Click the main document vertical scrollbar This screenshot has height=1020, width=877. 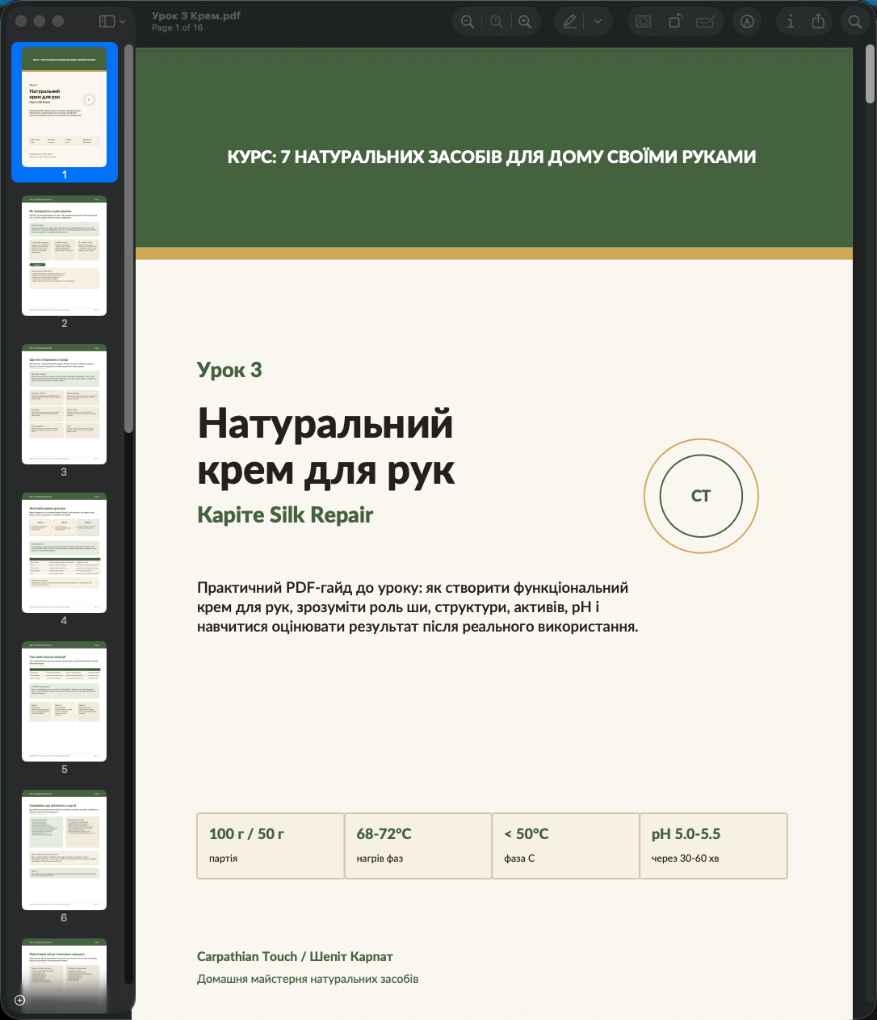tap(870, 74)
